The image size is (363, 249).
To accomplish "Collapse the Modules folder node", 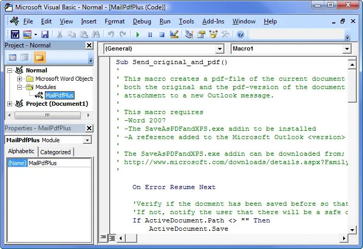I will point(20,87).
